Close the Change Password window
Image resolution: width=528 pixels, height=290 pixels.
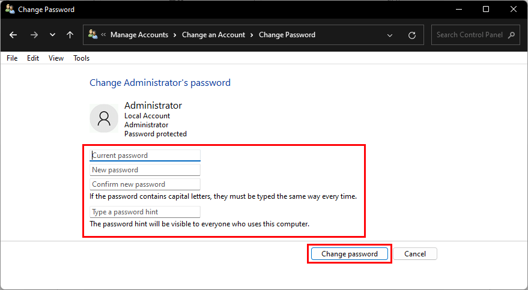pyautogui.click(x=514, y=9)
